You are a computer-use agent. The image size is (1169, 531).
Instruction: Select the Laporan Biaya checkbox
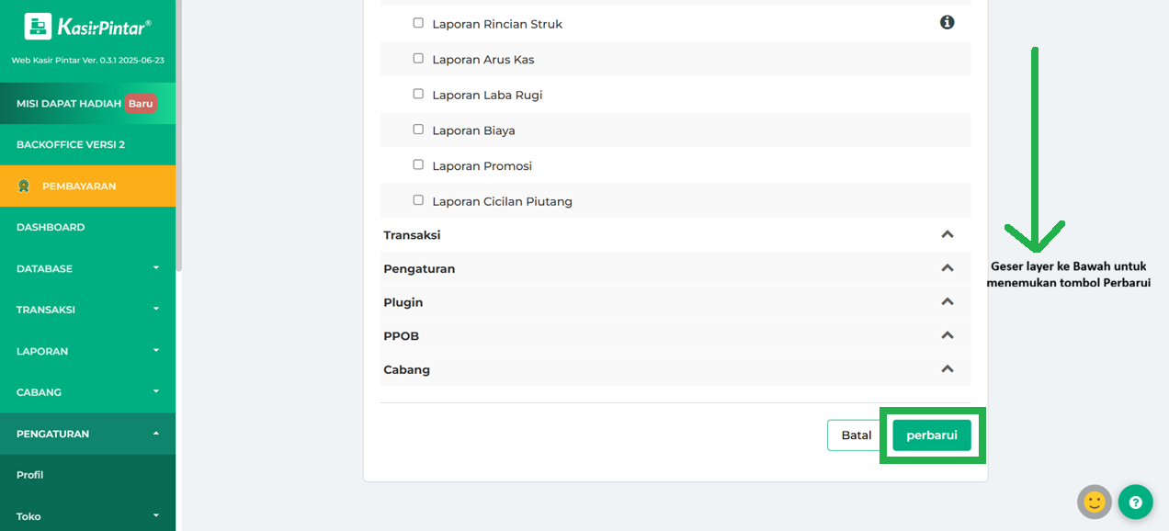coord(418,130)
